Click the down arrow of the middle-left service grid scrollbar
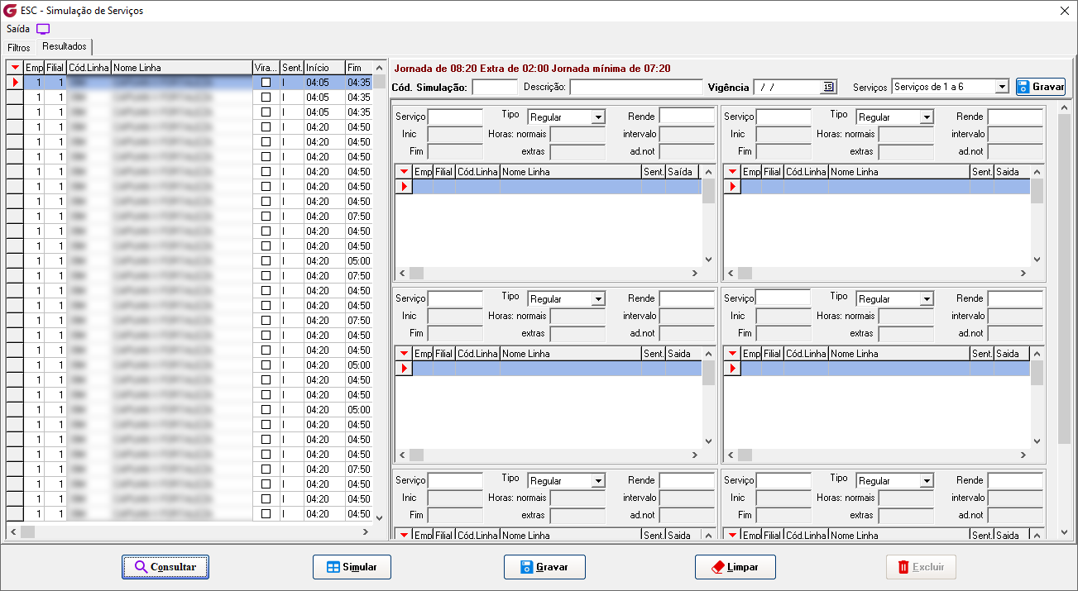 708,441
